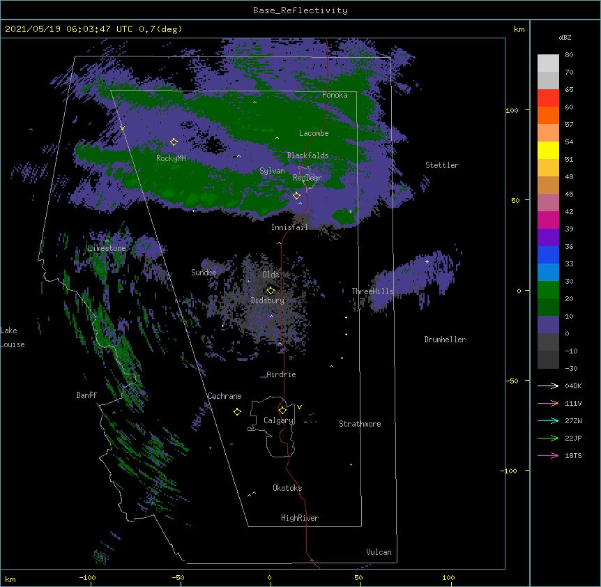Click the HighRiver label
The height and width of the screenshot is (587, 601).
click(300, 518)
